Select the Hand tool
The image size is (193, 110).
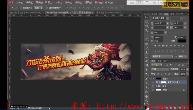coord(146,96)
